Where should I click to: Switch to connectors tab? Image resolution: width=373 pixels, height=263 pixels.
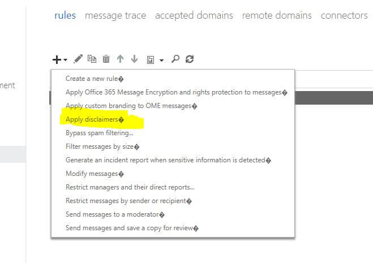coord(344,15)
